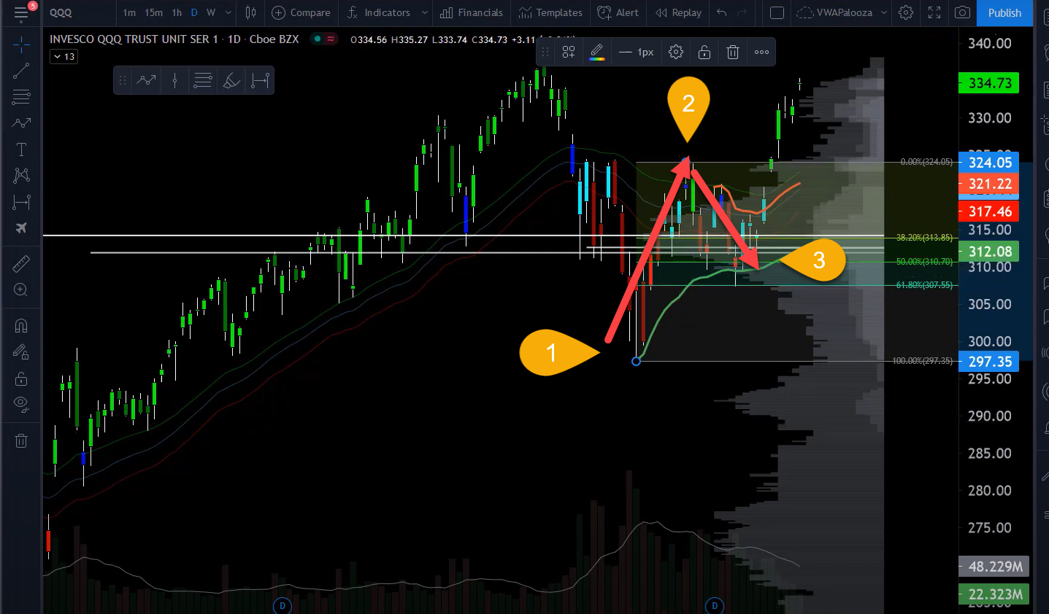Pick the vertical line tool in favorites toolbar
This screenshot has width=1049, height=614.
point(174,81)
